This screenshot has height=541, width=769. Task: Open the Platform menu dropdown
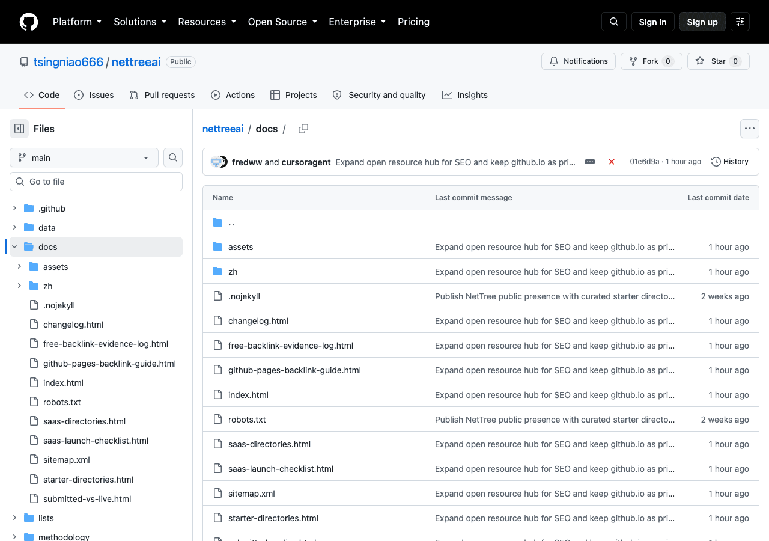point(77,22)
